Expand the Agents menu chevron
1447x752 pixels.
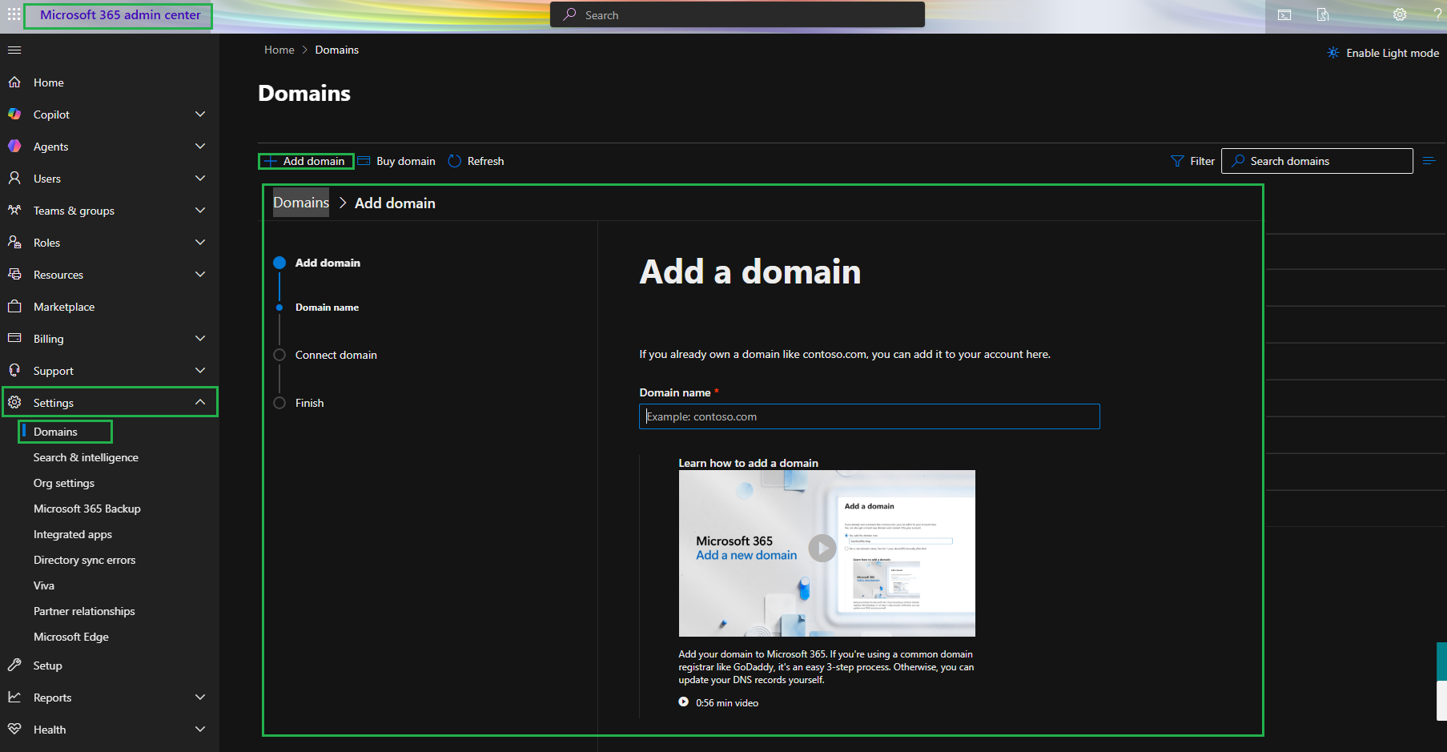coord(200,147)
